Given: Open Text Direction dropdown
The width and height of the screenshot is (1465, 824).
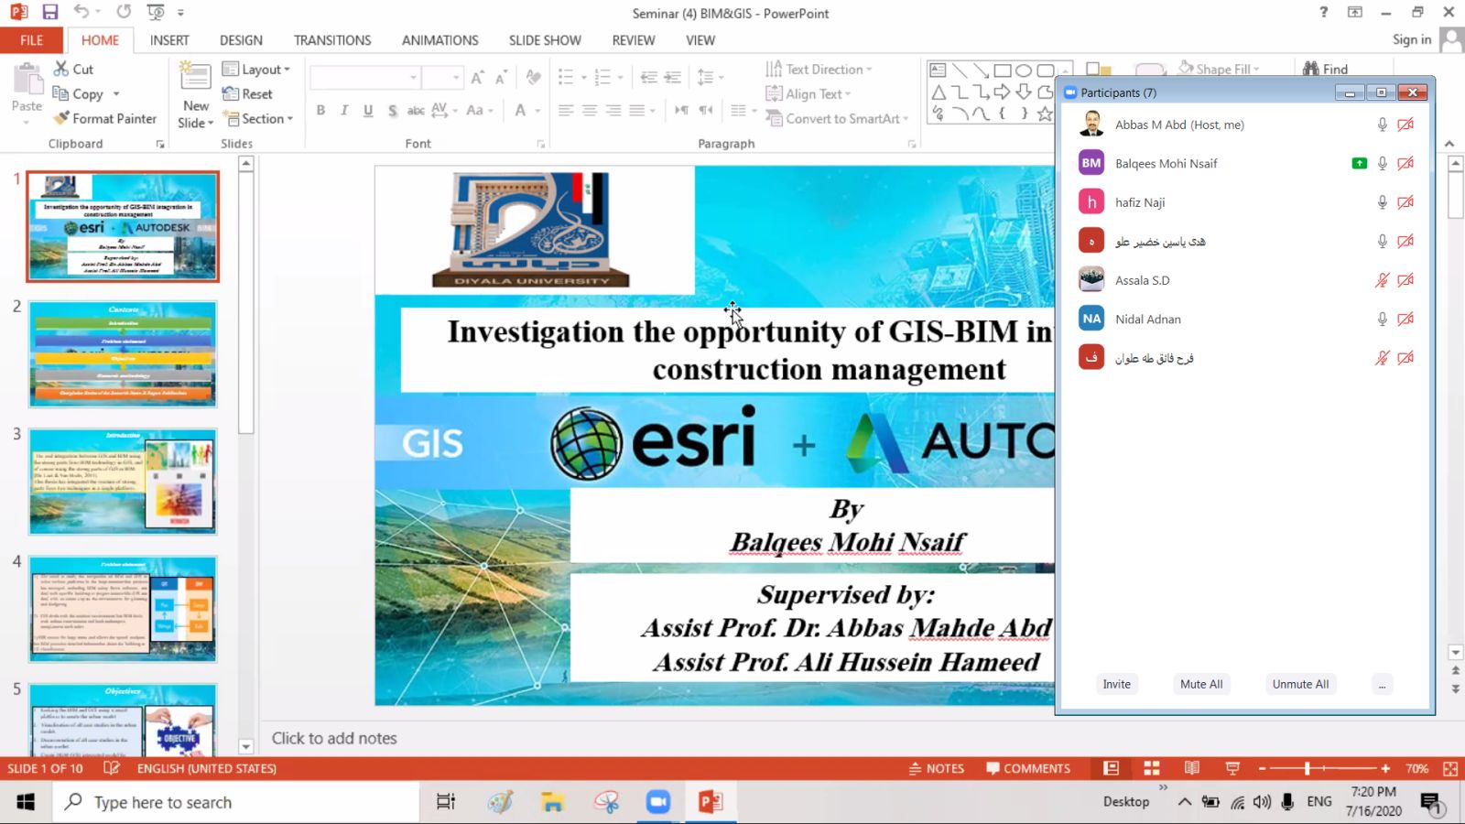Looking at the screenshot, I should point(819,69).
